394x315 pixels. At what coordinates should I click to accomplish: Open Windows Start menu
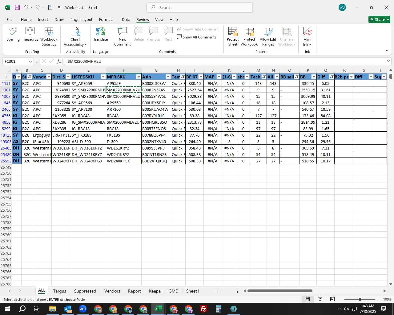click(7, 309)
